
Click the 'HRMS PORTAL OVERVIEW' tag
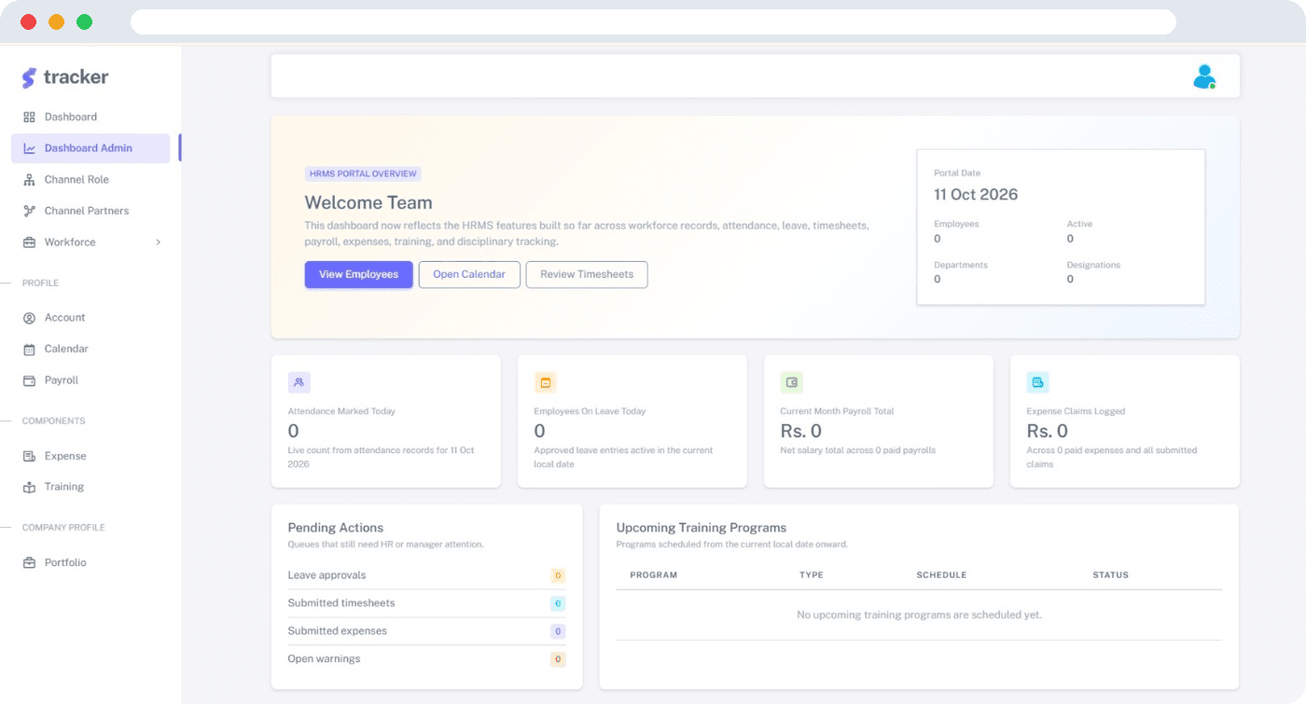tap(363, 174)
